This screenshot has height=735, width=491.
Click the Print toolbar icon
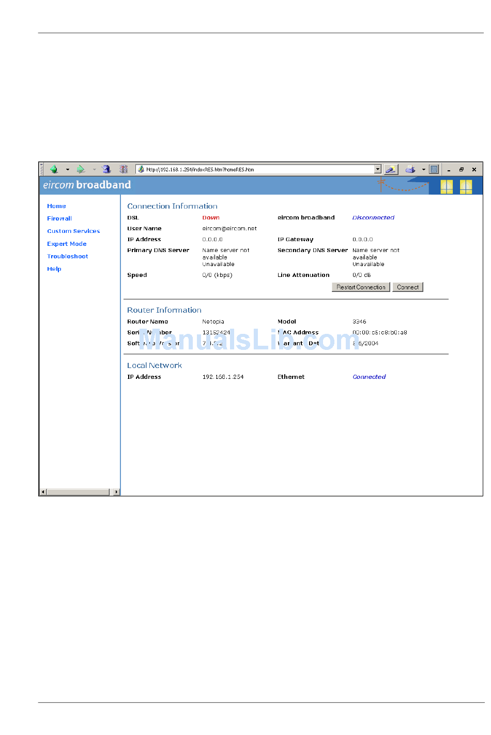(410, 169)
